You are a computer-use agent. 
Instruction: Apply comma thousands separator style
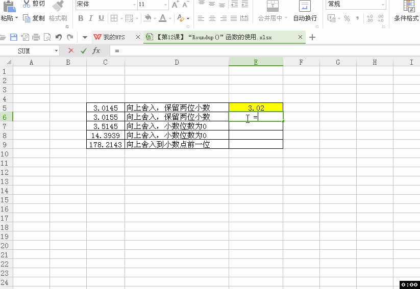pos(357,18)
